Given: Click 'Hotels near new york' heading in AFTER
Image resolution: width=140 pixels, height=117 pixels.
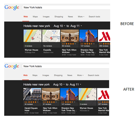Looking at the screenshot, I should pos(37,84).
